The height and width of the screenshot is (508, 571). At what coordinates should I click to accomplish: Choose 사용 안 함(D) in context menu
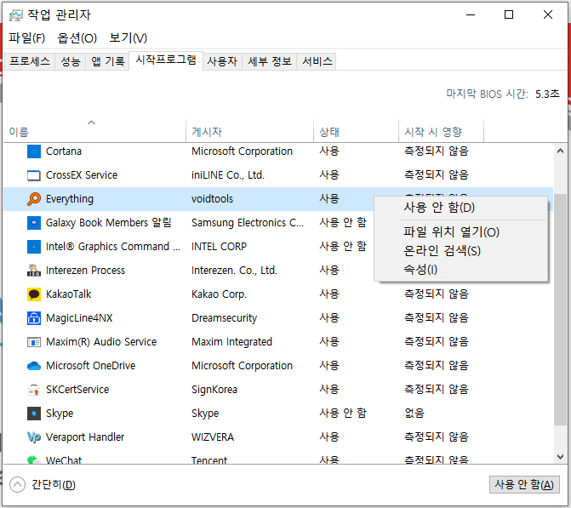point(460,208)
